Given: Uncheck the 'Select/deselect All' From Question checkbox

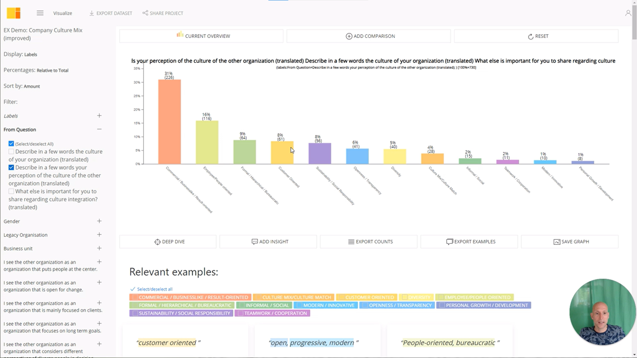Looking at the screenshot, I should [11, 143].
